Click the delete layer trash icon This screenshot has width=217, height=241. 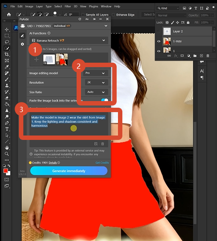pyautogui.click(x=208, y=56)
